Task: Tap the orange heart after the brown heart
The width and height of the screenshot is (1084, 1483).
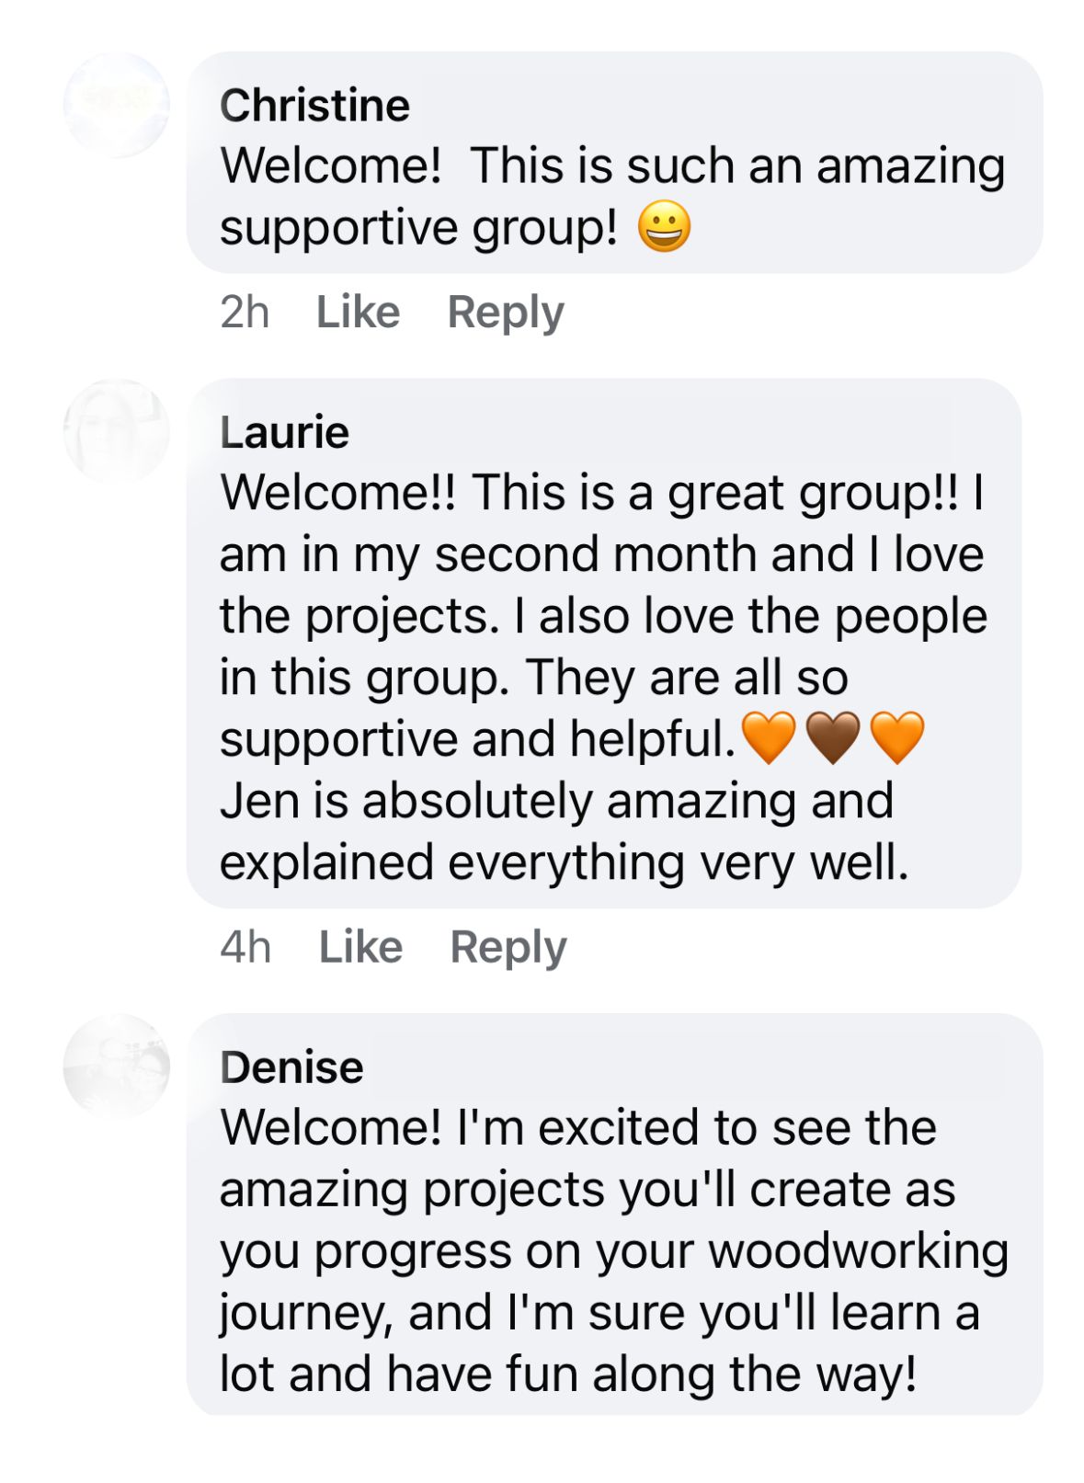Action: [x=896, y=738]
